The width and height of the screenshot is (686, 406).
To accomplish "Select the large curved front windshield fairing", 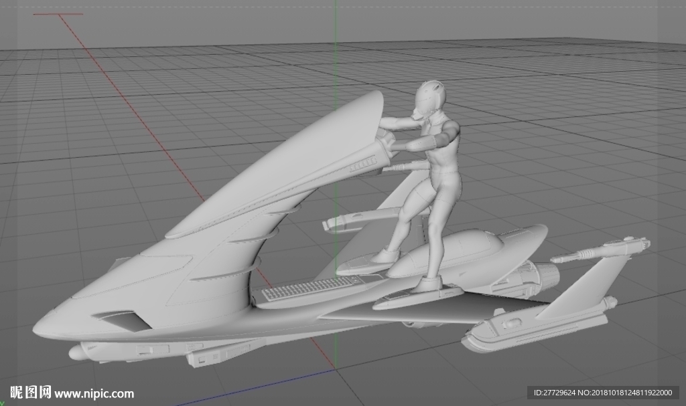I will (x=280, y=165).
